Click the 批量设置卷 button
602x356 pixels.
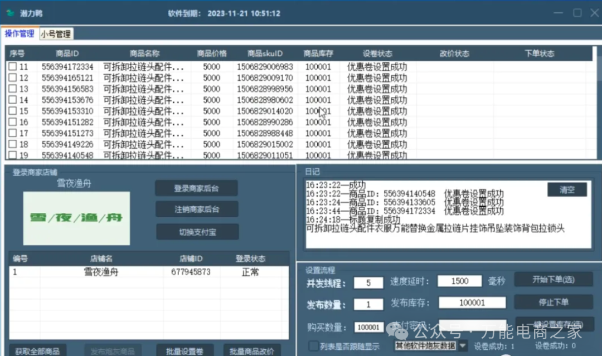(x=185, y=351)
